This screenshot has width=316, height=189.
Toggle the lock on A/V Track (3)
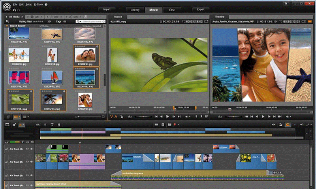tap(7, 175)
